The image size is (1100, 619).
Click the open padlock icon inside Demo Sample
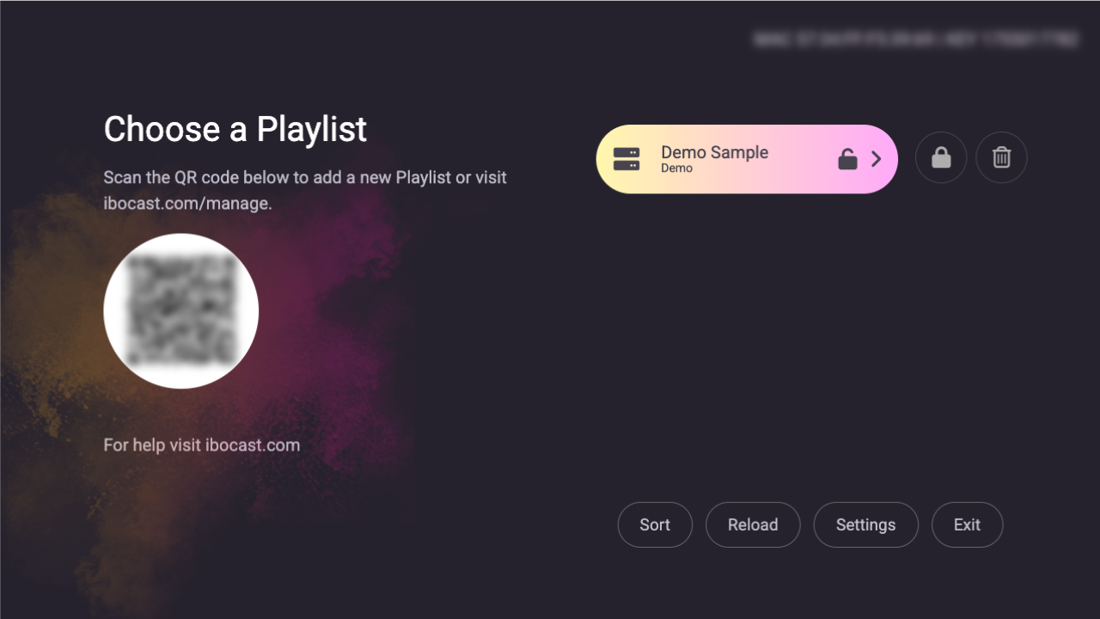(x=847, y=159)
